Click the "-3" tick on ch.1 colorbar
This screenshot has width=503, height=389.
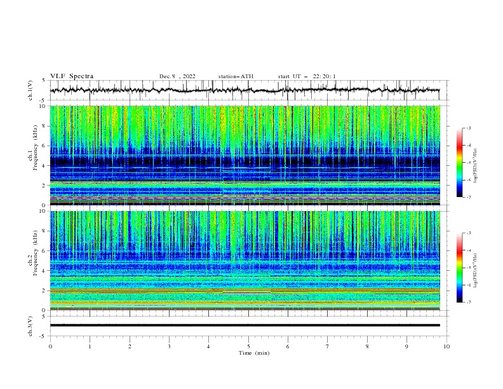[468, 128]
